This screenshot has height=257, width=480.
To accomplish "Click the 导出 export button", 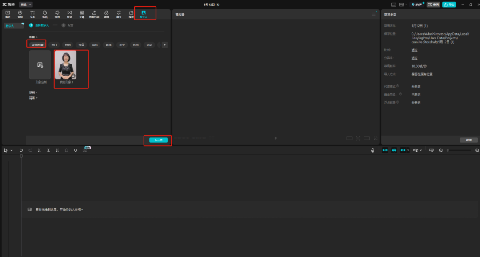I will 449,4.
